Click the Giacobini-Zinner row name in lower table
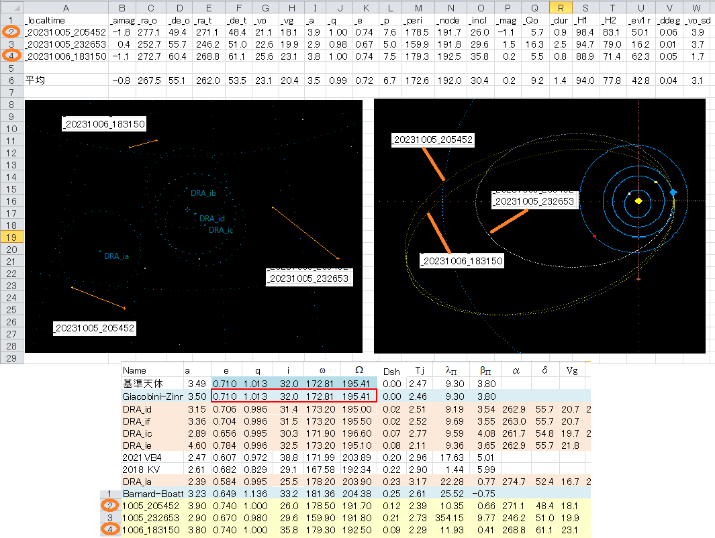Screen dimensions: 715x538 coord(151,396)
